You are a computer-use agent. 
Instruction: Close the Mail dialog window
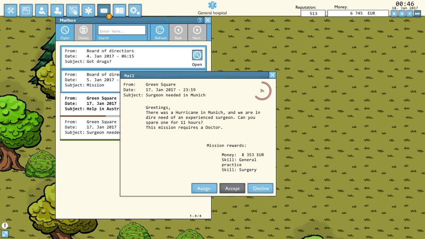[272, 75]
